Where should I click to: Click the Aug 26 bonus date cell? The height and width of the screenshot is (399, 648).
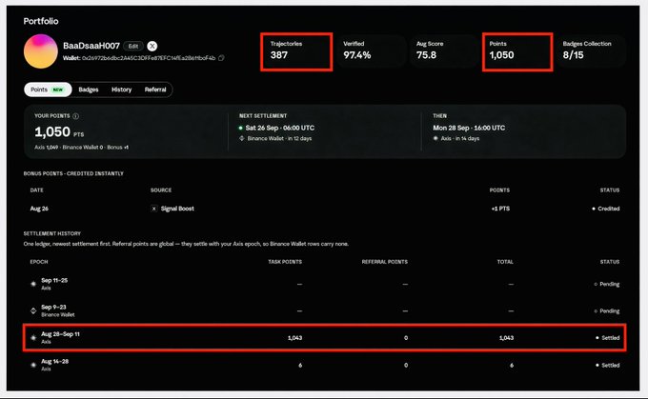[39, 209]
